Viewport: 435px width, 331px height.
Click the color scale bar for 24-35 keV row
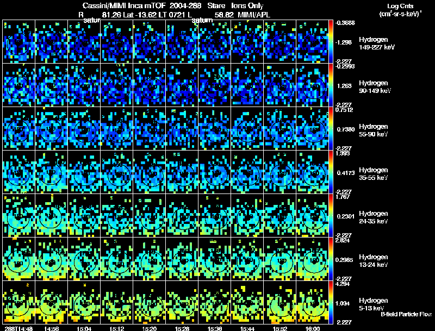[x=331, y=216]
